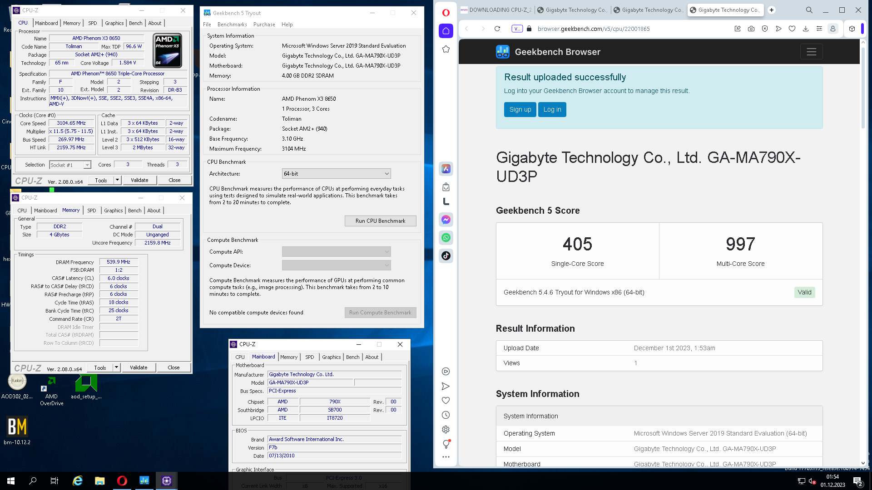
Task: Reload the Geekbench results page
Action: coord(497,29)
